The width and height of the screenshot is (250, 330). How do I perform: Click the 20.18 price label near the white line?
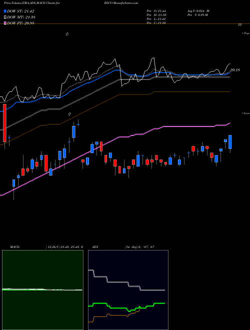235,70
